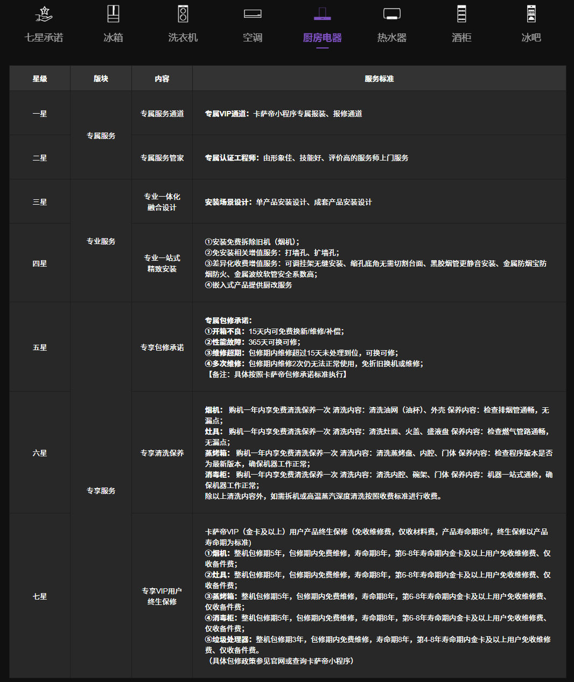The width and height of the screenshot is (574, 682).
Task: Click the 空调 air conditioner icon
Action: (253, 14)
